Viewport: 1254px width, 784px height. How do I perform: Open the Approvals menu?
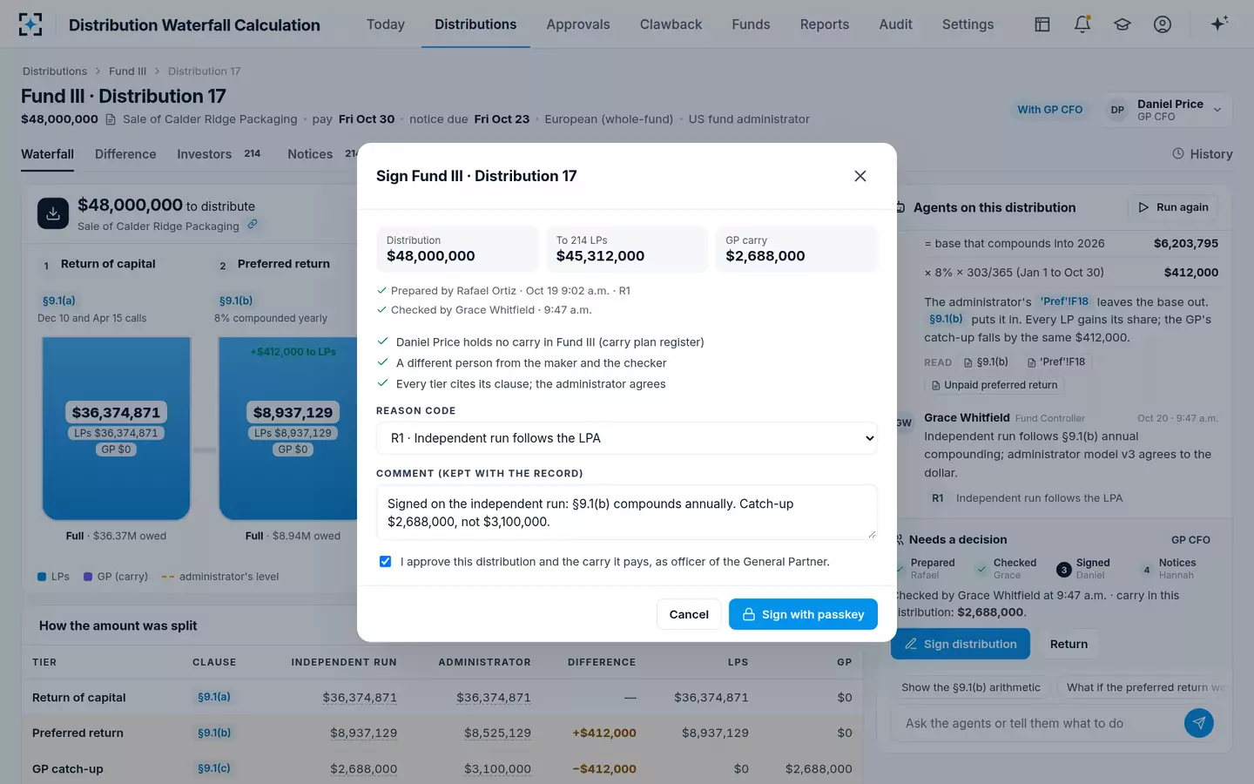(x=578, y=24)
